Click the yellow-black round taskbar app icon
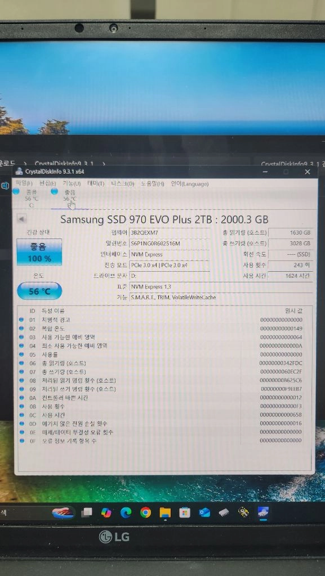Viewport: 325px width, 576px height. [x=243, y=512]
